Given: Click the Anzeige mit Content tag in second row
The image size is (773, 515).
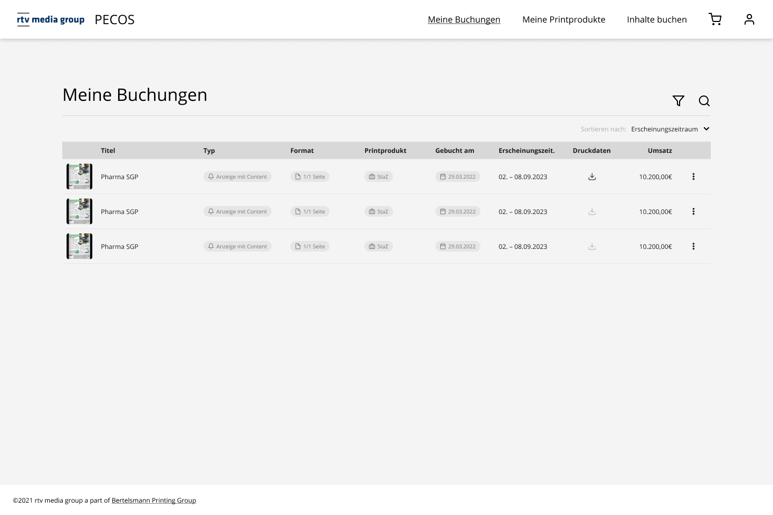Looking at the screenshot, I should click(x=237, y=211).
